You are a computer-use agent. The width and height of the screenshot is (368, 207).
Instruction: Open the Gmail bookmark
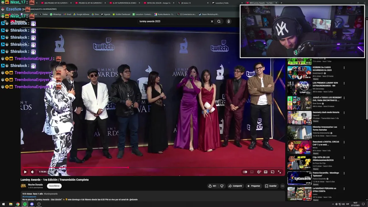click(67, 14)
